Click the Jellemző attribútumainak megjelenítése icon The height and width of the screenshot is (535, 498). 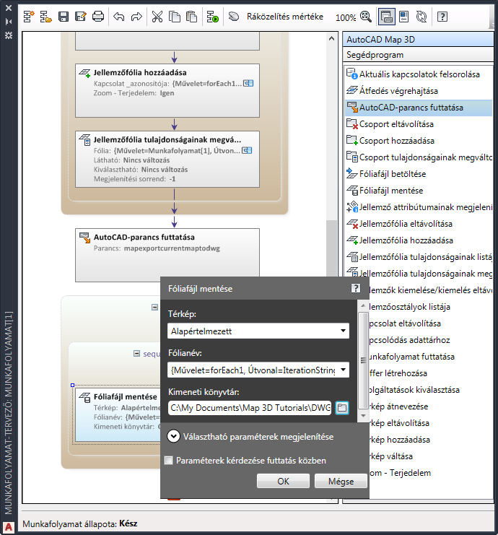pos(352,206)
